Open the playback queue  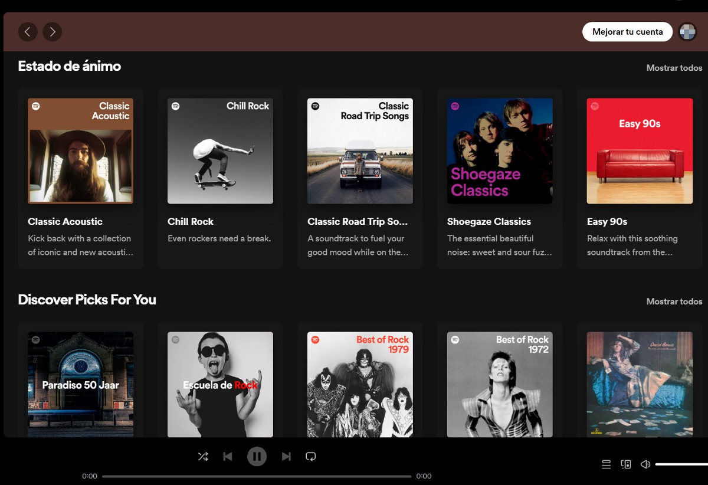tap(606, 464)
